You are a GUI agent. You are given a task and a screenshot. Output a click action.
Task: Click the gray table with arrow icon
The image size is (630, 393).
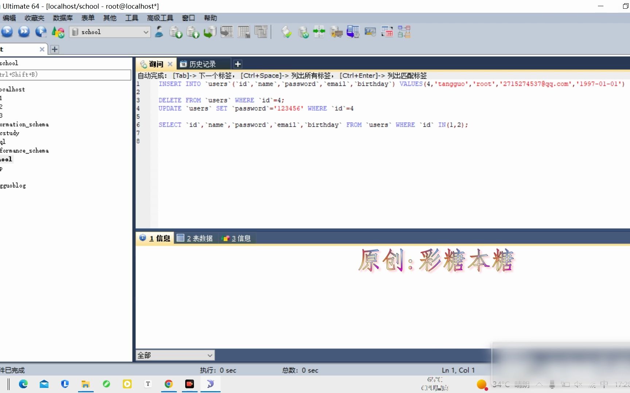pos(227,32)
